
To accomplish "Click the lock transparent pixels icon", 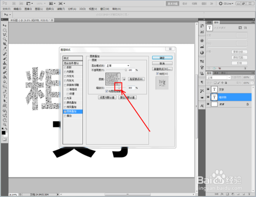I will (x=215, y=83).
